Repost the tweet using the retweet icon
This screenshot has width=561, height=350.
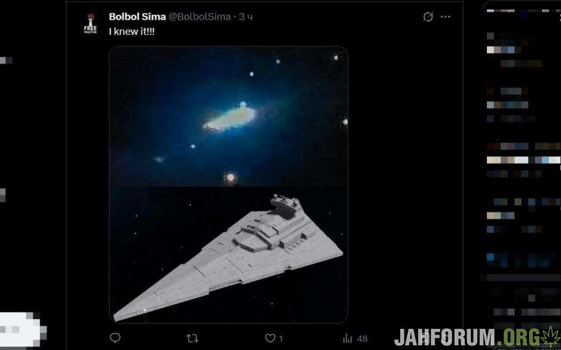(x=193, y=338)
